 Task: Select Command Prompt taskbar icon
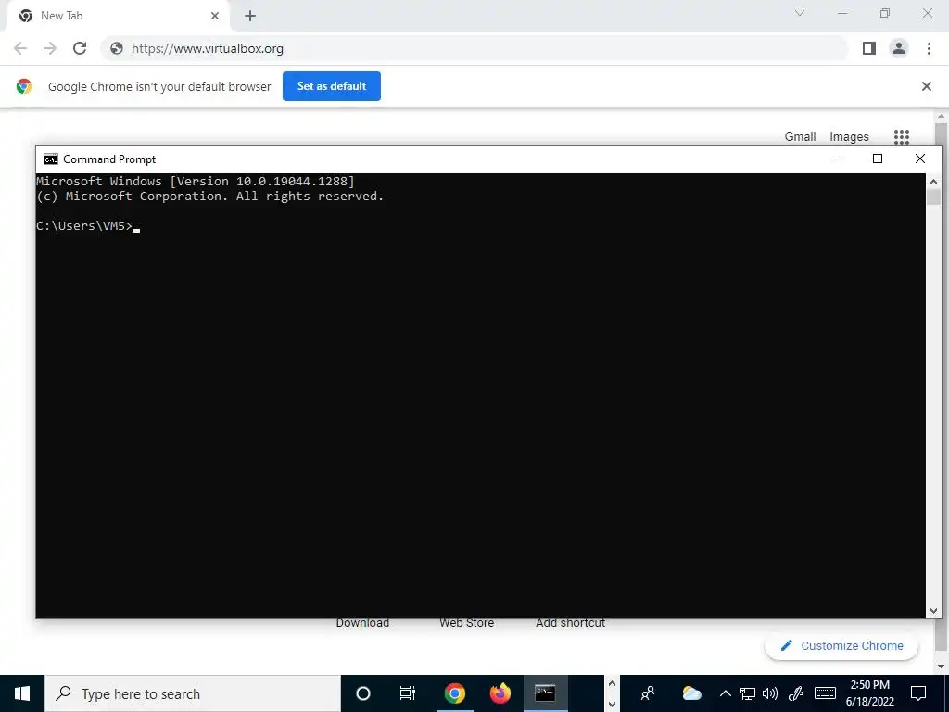coord(545,693)
